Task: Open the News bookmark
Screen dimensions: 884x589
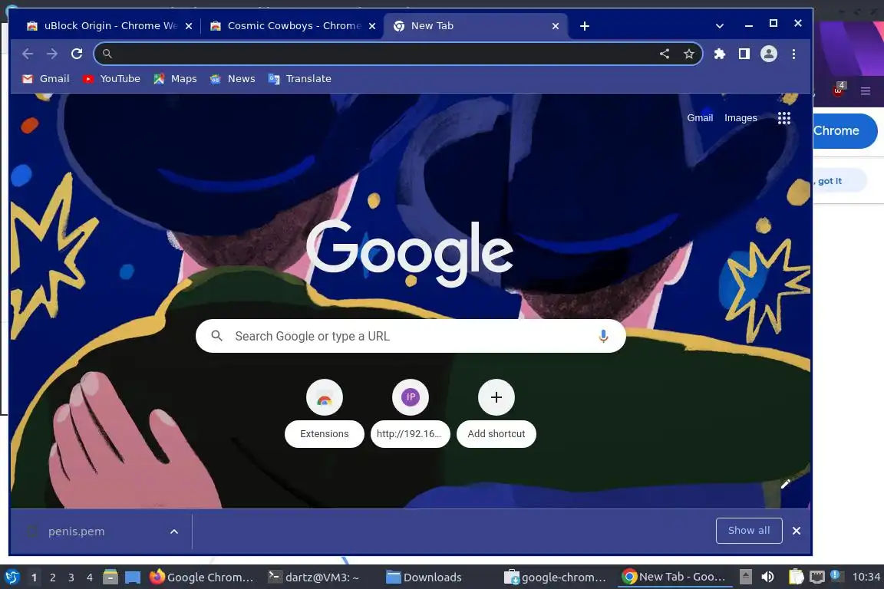Action: coord(233,79)
